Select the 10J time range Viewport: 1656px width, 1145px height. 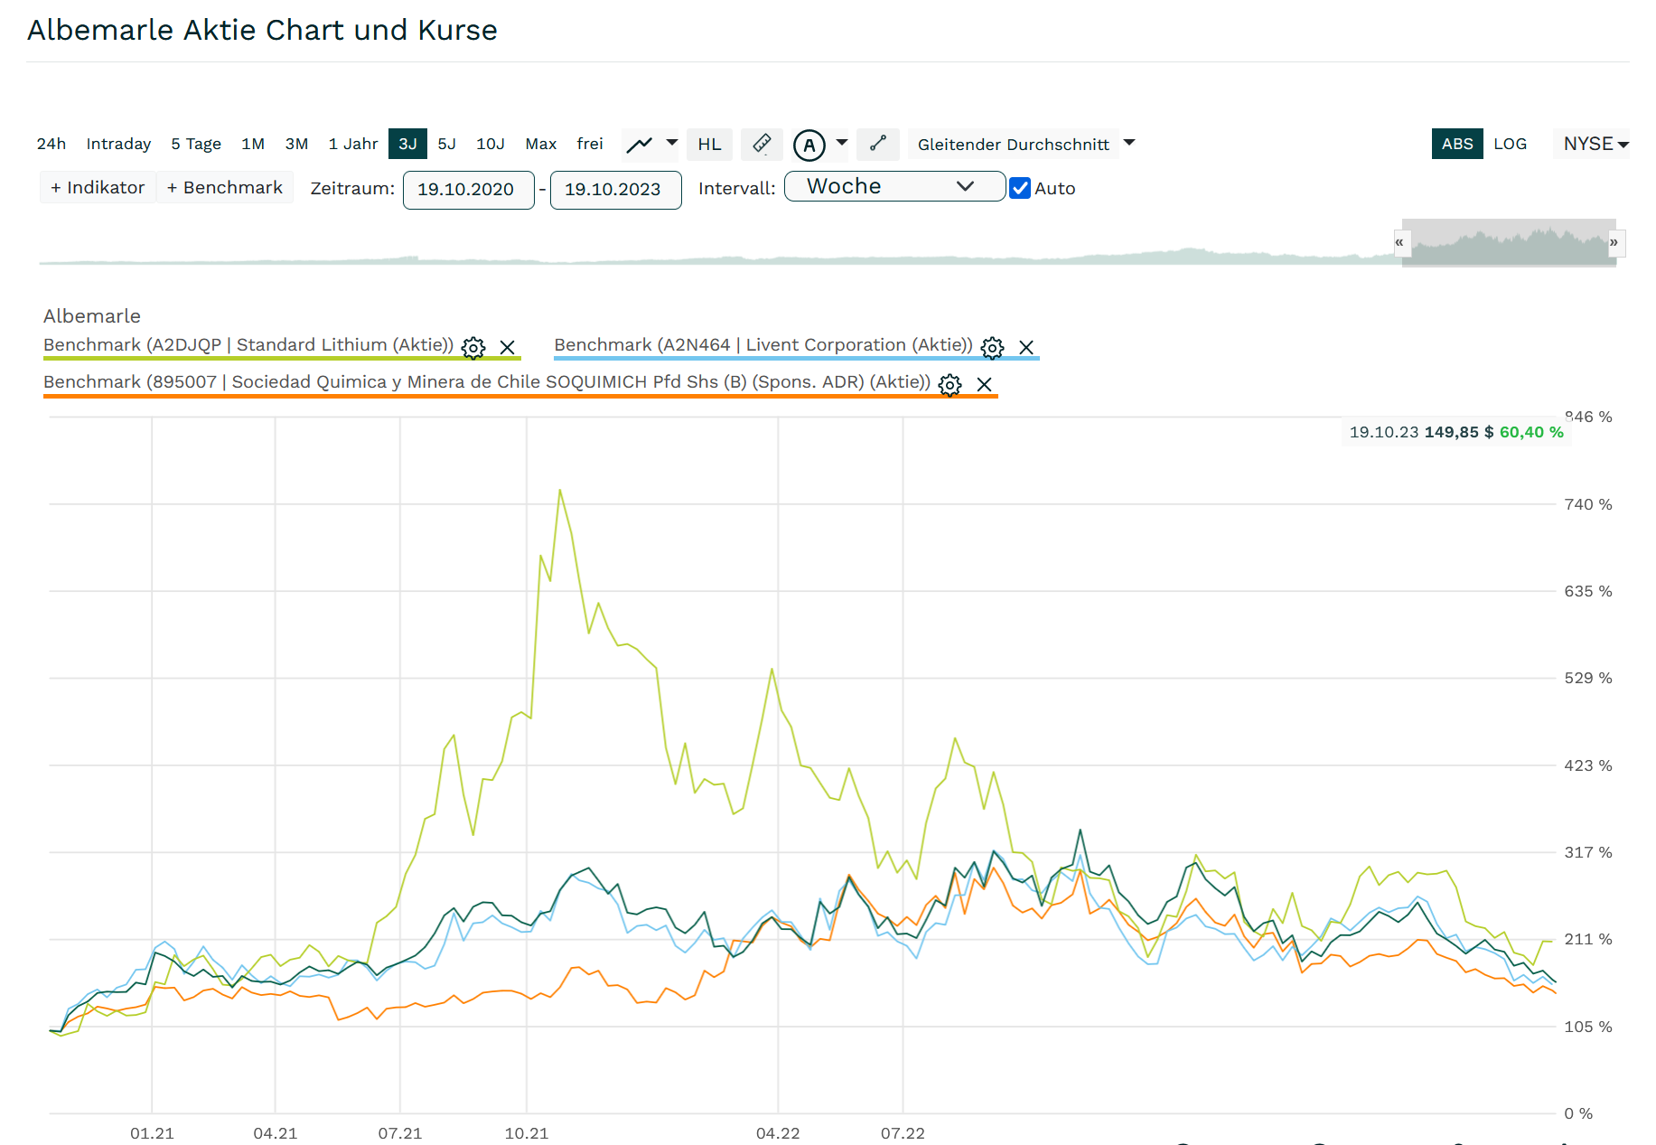point(491,144)
